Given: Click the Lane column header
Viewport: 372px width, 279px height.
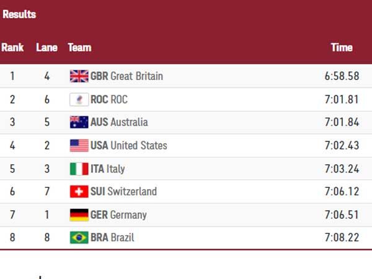Looking at the screenshot, I should tap(46, 47).
